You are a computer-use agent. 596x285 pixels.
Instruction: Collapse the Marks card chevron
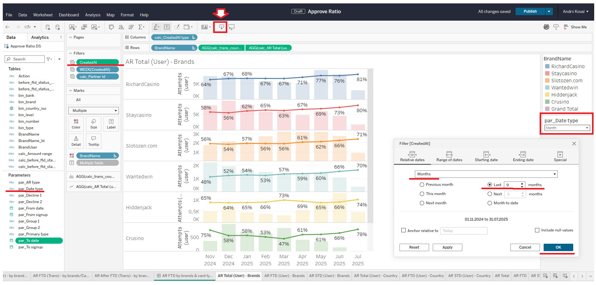click(x=71, y=91)
